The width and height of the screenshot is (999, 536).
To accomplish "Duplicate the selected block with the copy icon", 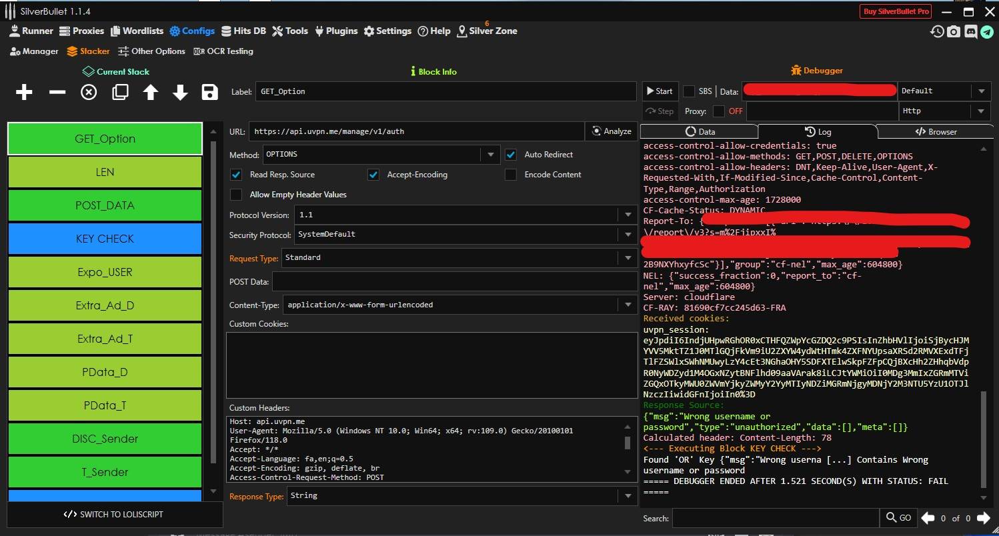I will pyautogui.click(x=120, y=92).
